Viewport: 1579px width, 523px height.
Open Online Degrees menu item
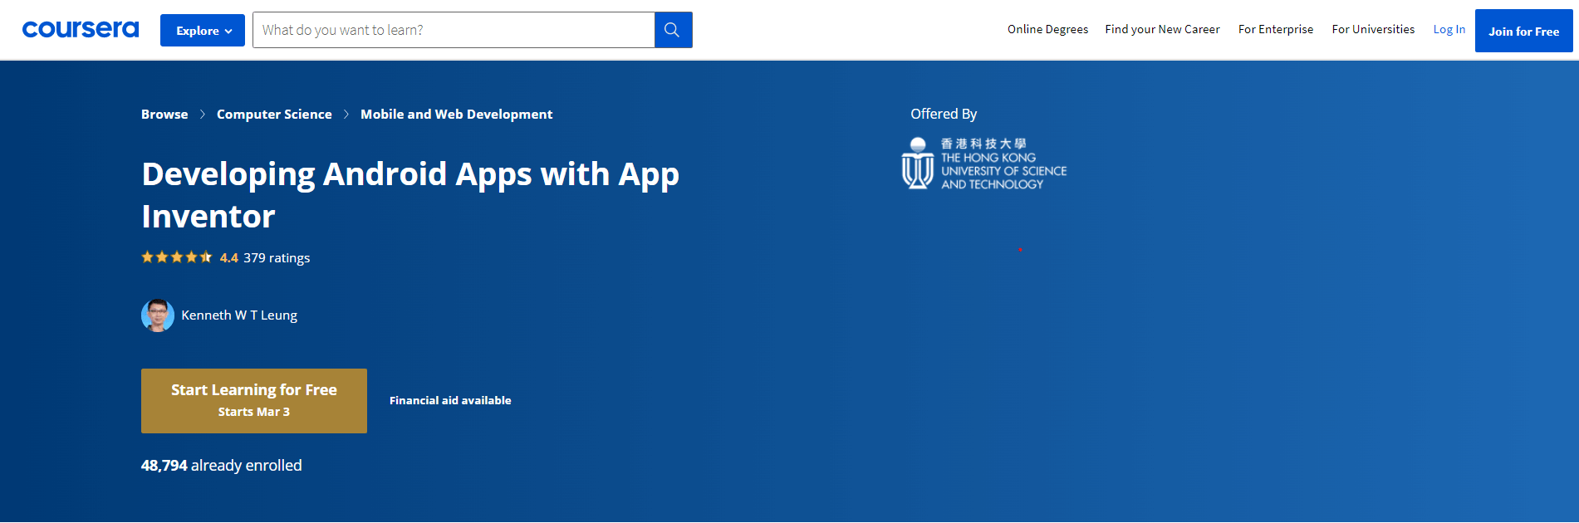point(1047,29)
